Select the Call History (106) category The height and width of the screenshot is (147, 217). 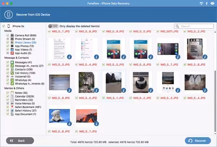[x=25, y=73]
